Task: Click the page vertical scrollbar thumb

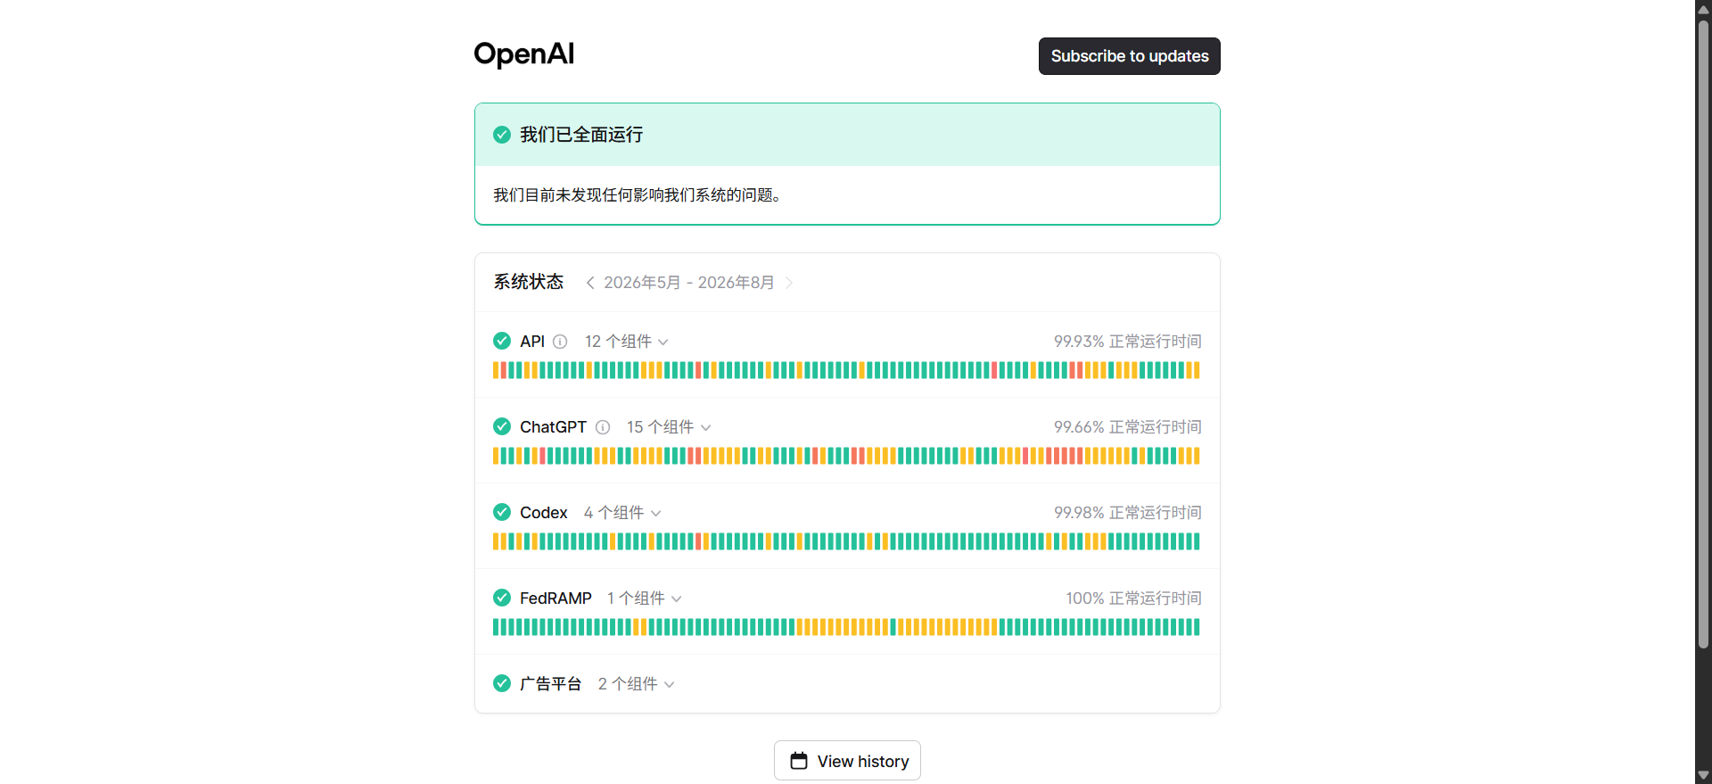Action: (1703, 330)
